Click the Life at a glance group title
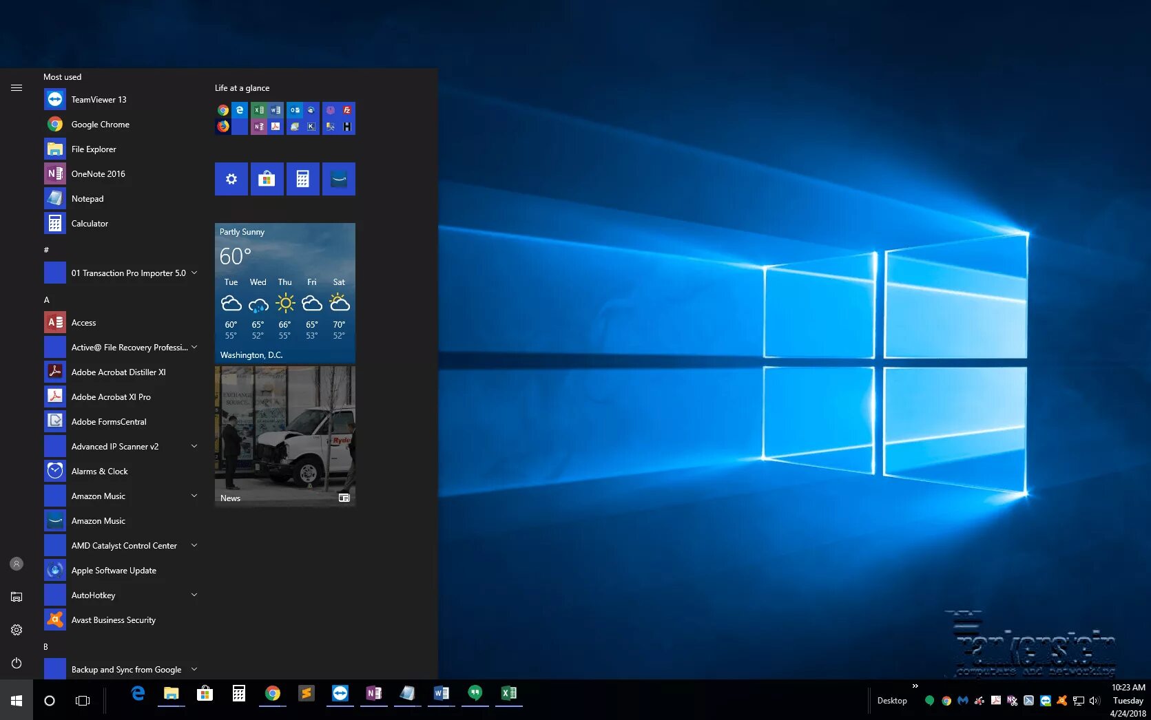The width and height of the screenshot is (1151, 720). pos(242,88)
